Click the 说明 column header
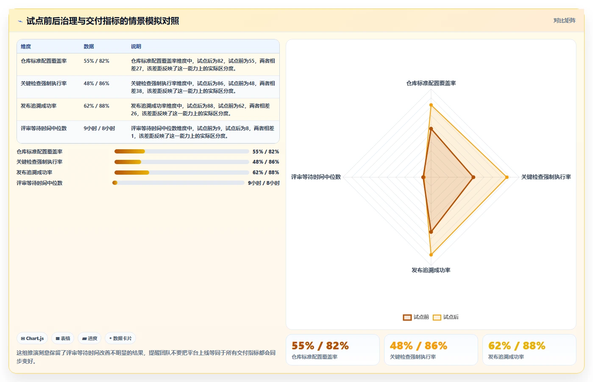Image resolution: width=593 pixels, height=382 pixels. (136, 47)
